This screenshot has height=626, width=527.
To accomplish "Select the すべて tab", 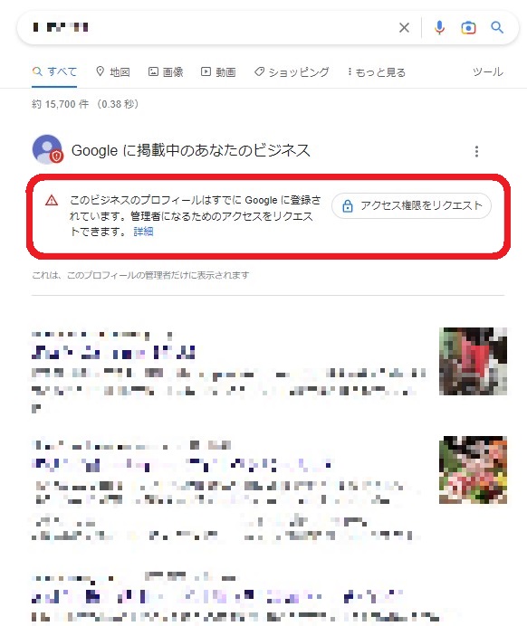I will [x=54, y=71].
